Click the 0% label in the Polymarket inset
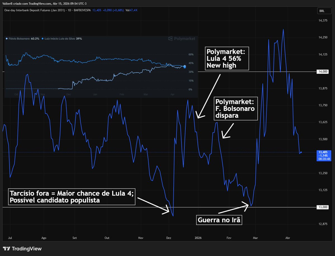Screen dimensions: 335x256 click(x=190, y=89)
